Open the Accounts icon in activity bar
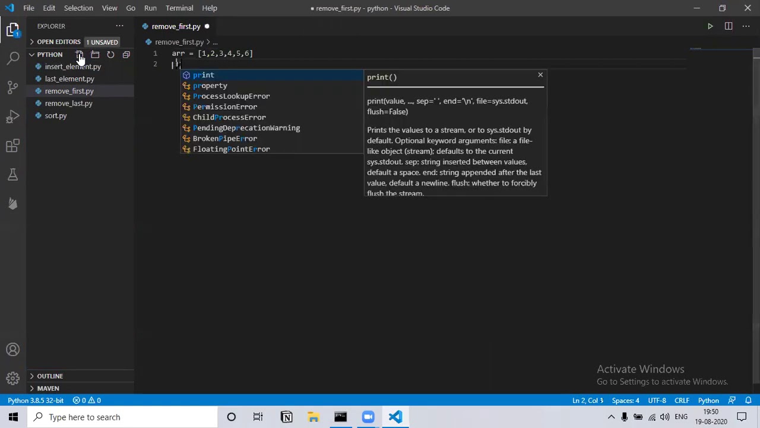760x428 pixels. click(x=13, y=350)
